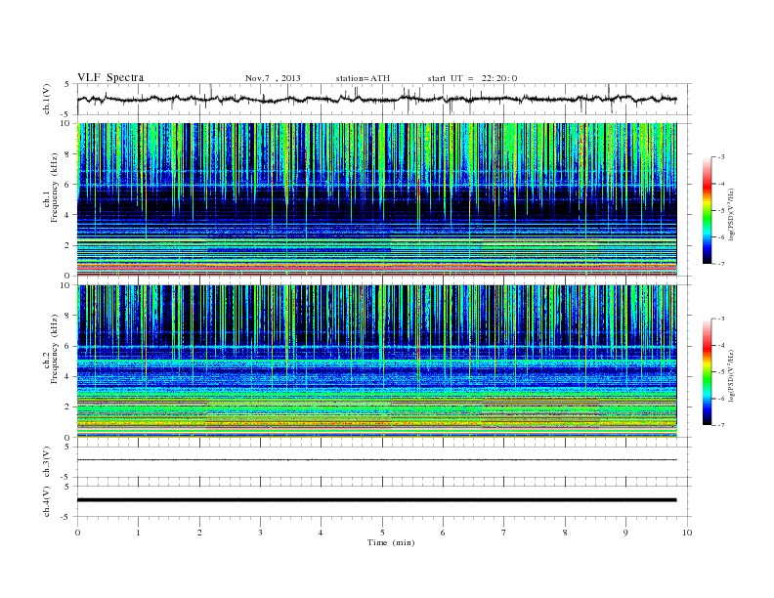The width and height of the screenshot is (774, 598).
Task: Click the 'ch.4(V)' axis label
Action: [47, 501]
